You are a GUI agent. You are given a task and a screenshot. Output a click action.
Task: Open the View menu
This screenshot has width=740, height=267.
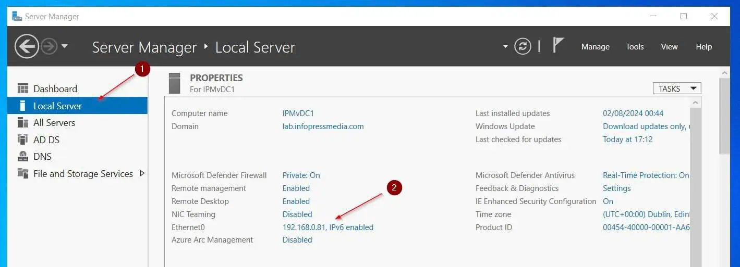tap(669, 47)
